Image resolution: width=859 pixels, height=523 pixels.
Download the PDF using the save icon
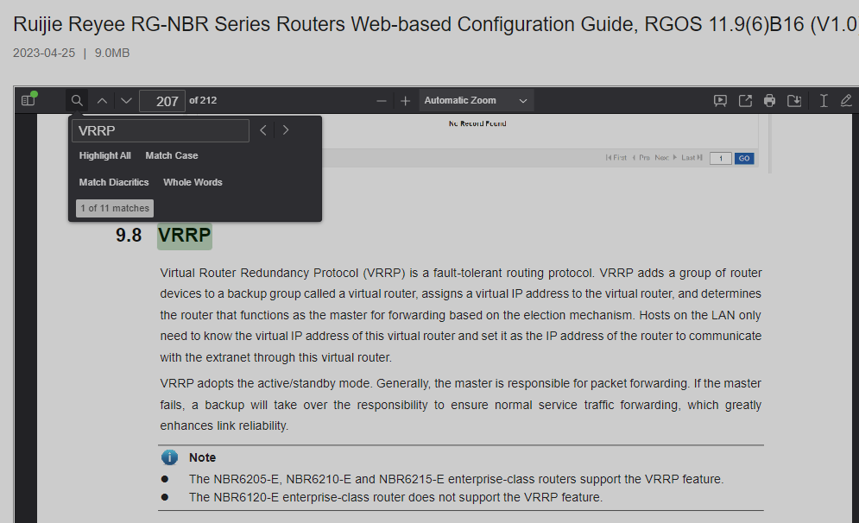point(794,101)
